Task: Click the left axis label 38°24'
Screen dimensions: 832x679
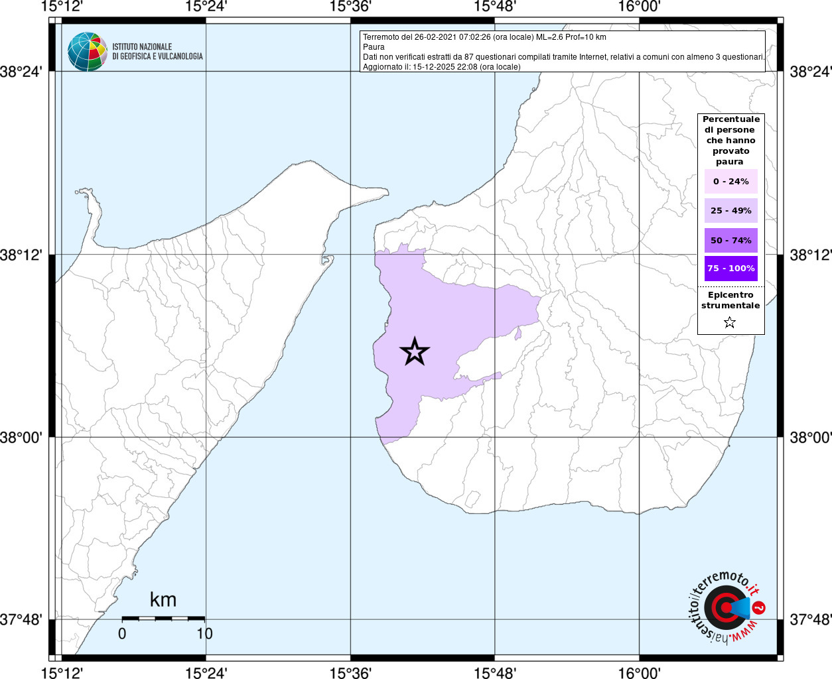Action: [x=21, y=71]
